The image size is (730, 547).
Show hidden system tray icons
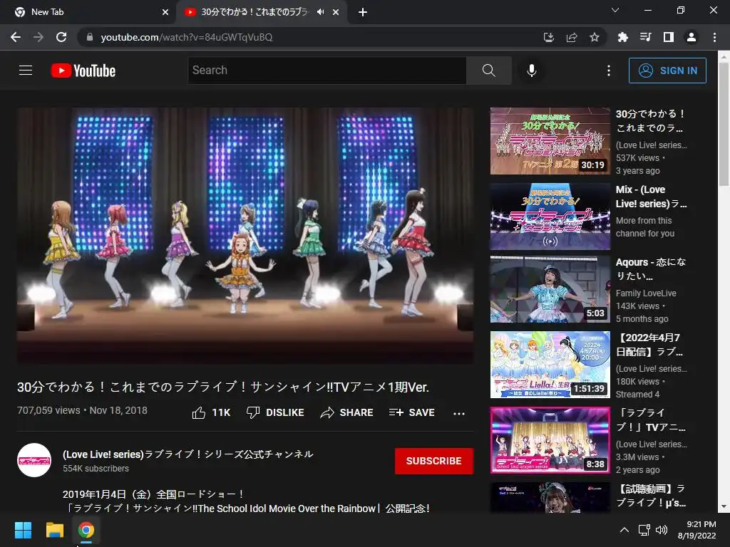[624, 530]
